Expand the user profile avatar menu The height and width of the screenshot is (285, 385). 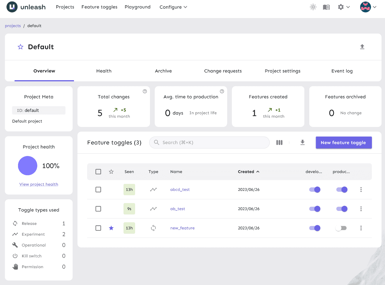coord(368,7)
